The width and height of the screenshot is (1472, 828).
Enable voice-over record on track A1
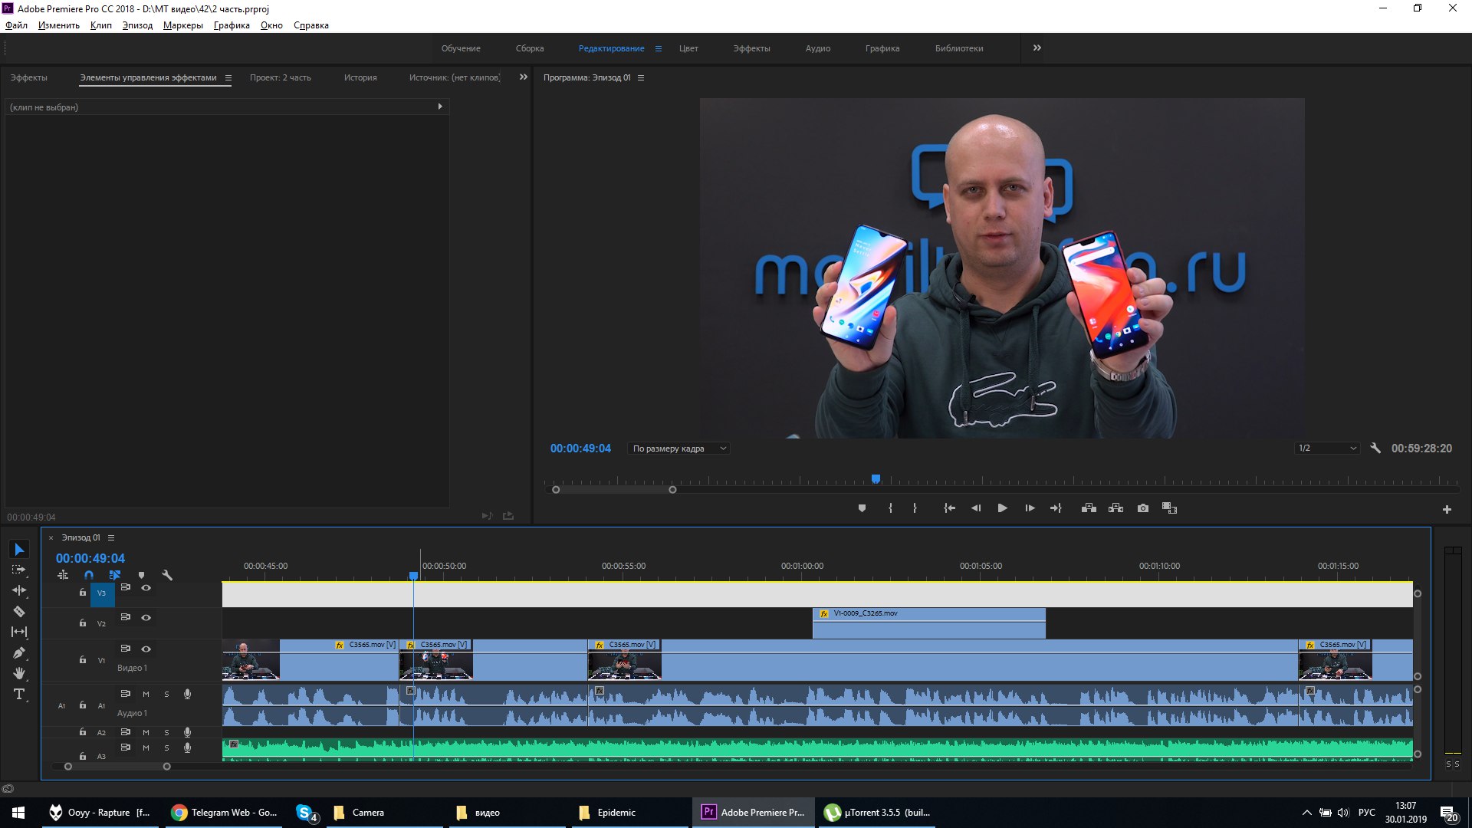(187, 694)
